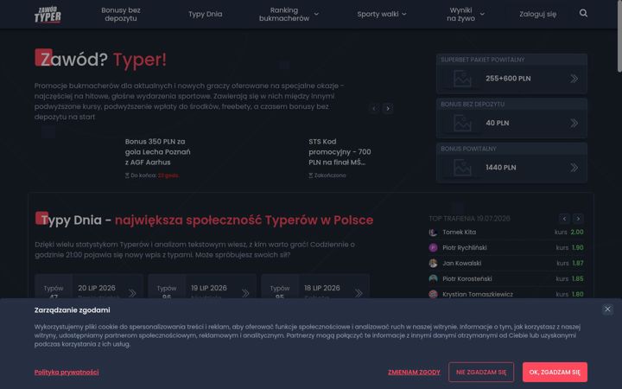Go to next promotion slide arrow
This screenshot has height=389, width=622.
(x=388, y=108)
